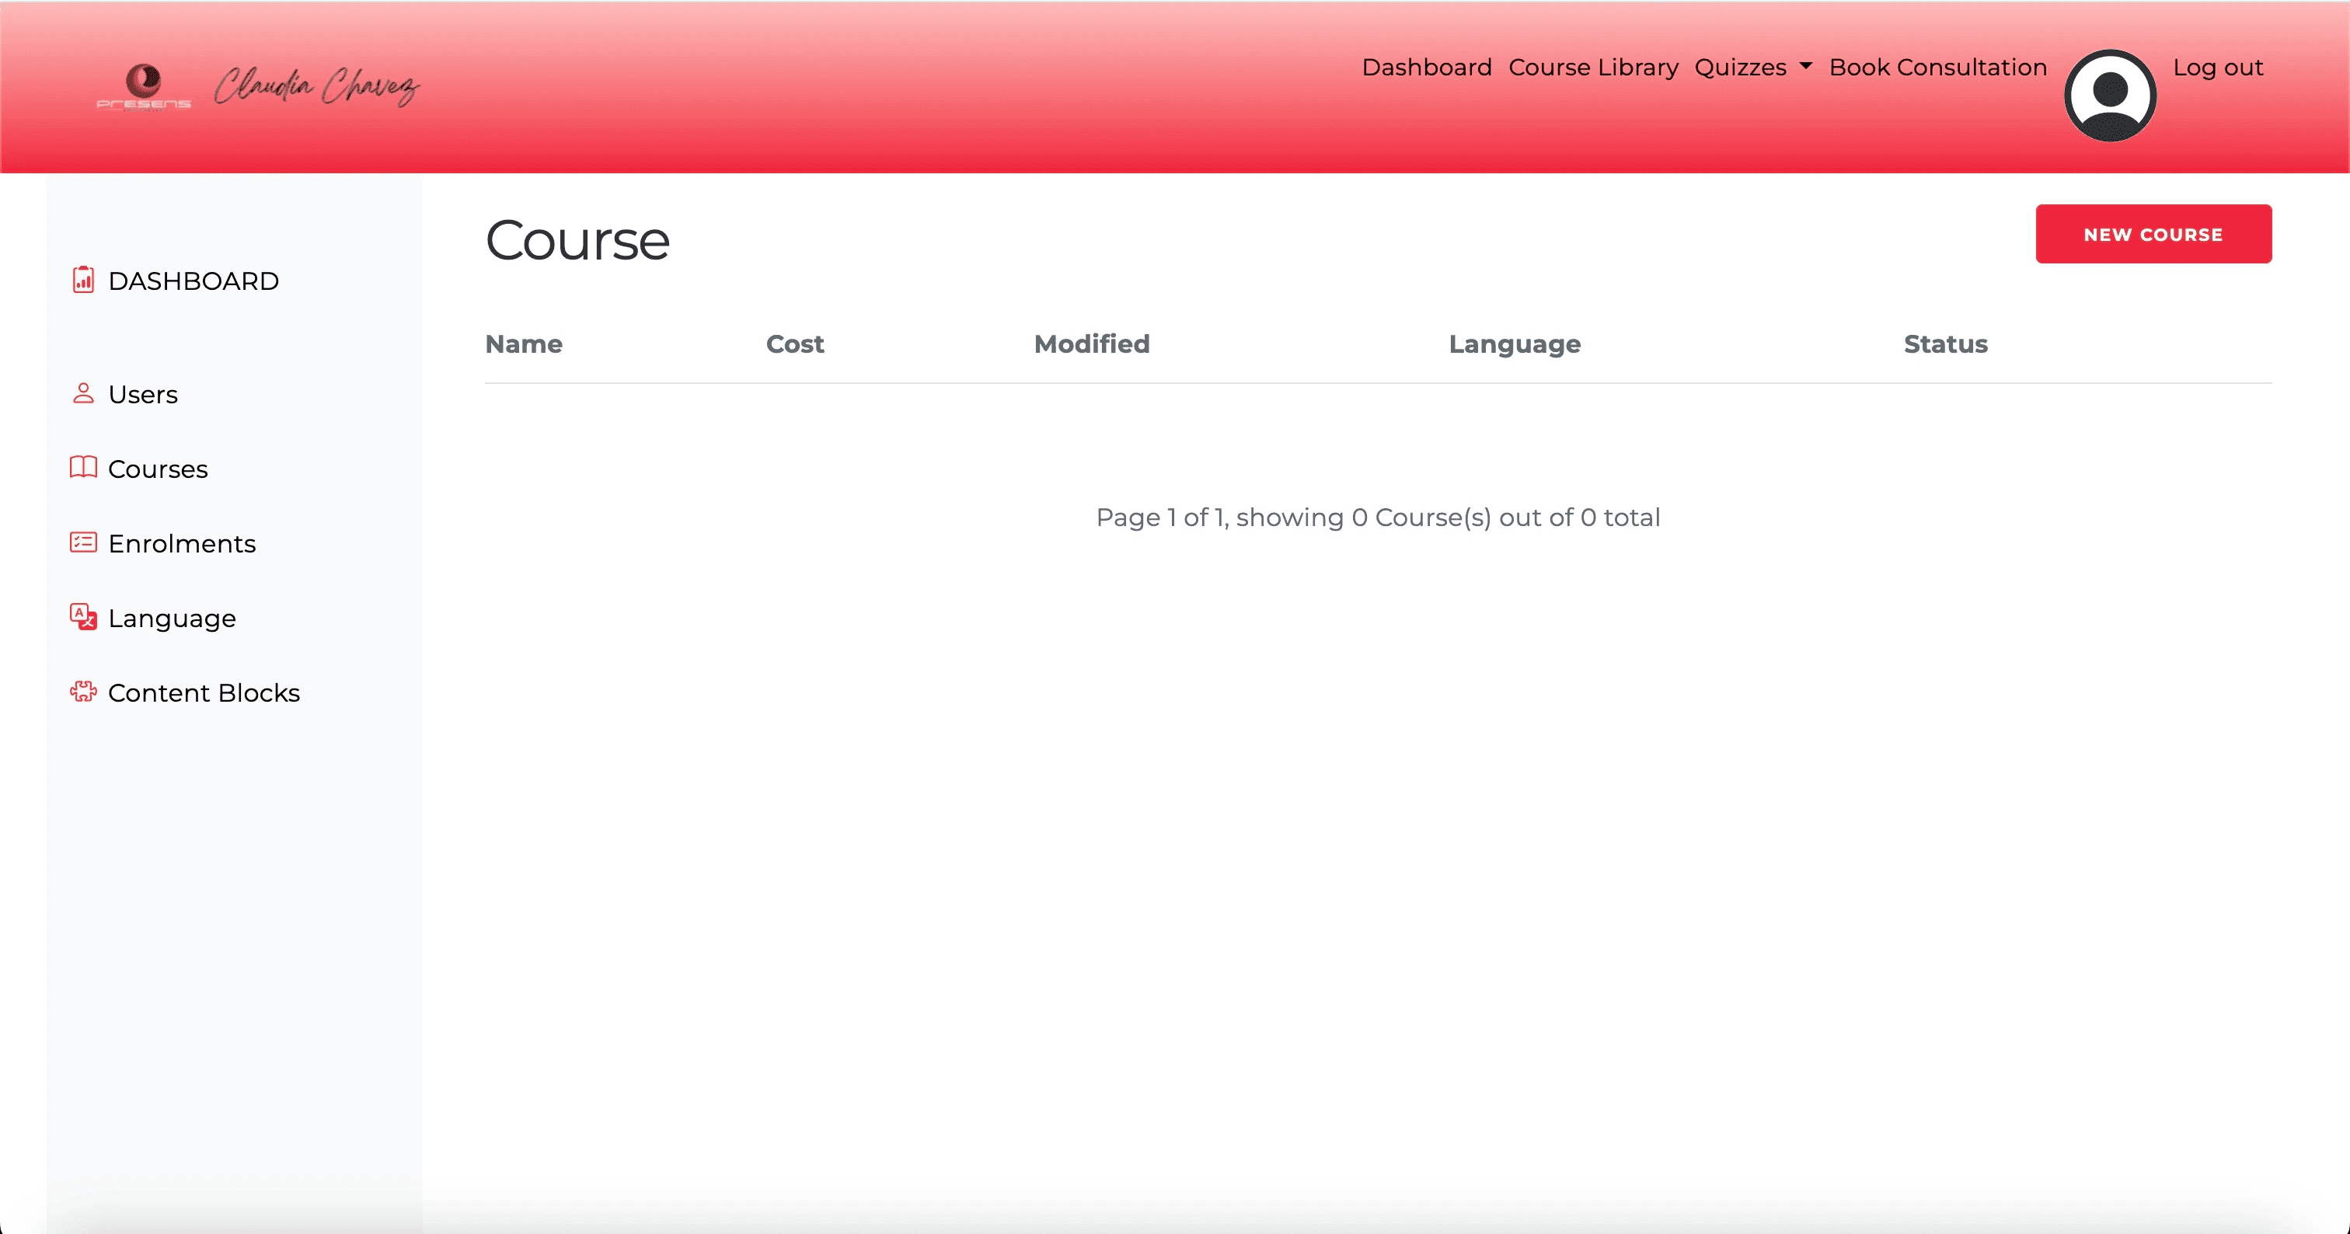This screenshot has height=1234, width=2350.
Task: Sort by the Name column header
Action: click(x=524, y=343)
